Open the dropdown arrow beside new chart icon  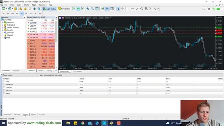click(6, 9)
